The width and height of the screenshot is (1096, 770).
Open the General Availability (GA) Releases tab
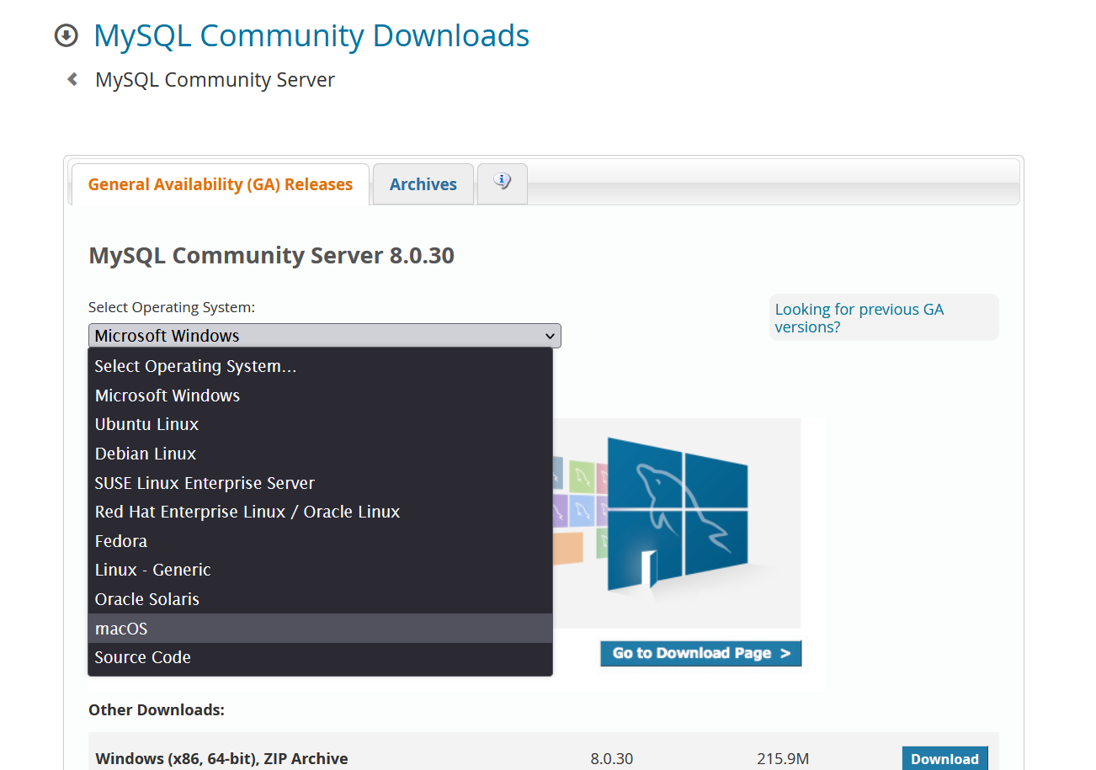pos(220,184)
